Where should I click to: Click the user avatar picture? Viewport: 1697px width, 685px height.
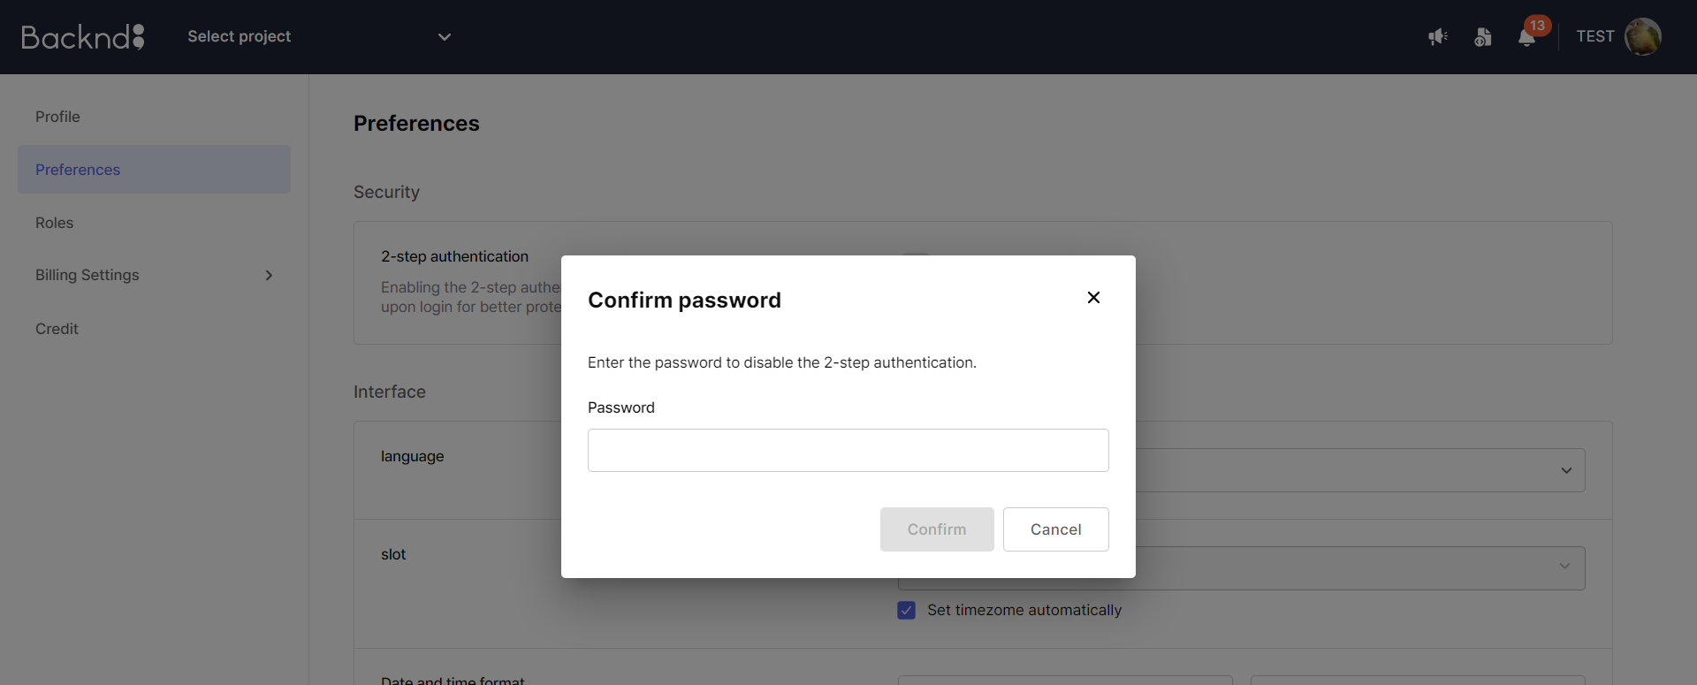coord(1643,36)
